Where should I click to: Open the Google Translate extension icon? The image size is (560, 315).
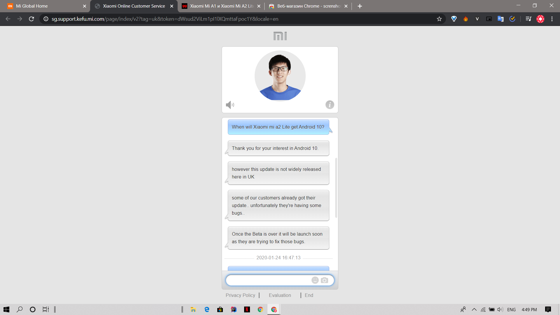501,19
